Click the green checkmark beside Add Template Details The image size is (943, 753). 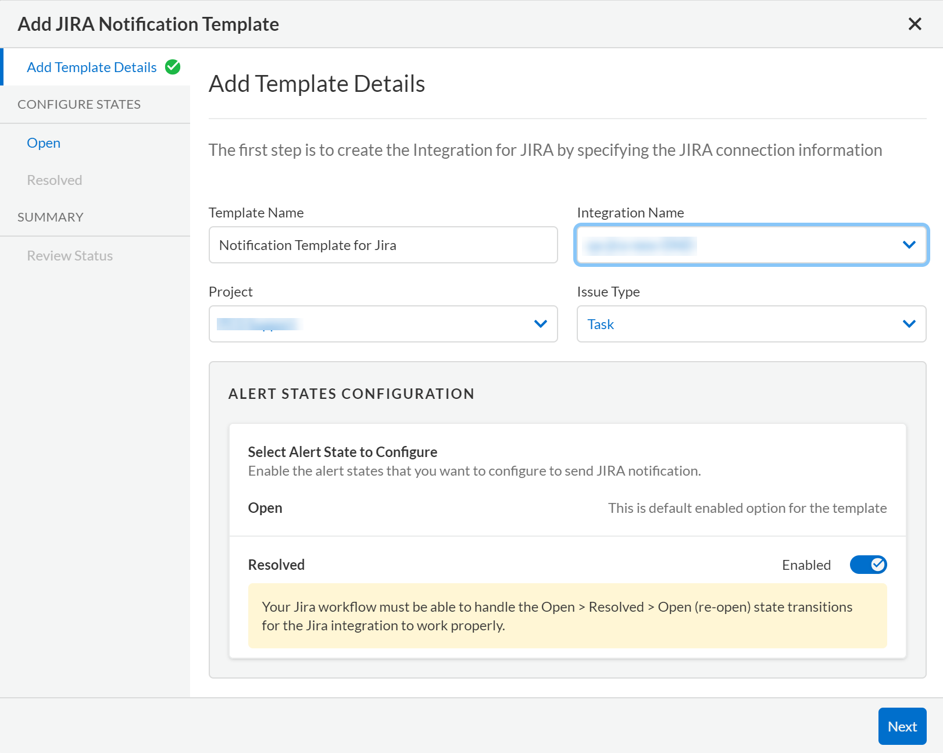point(173,67)
